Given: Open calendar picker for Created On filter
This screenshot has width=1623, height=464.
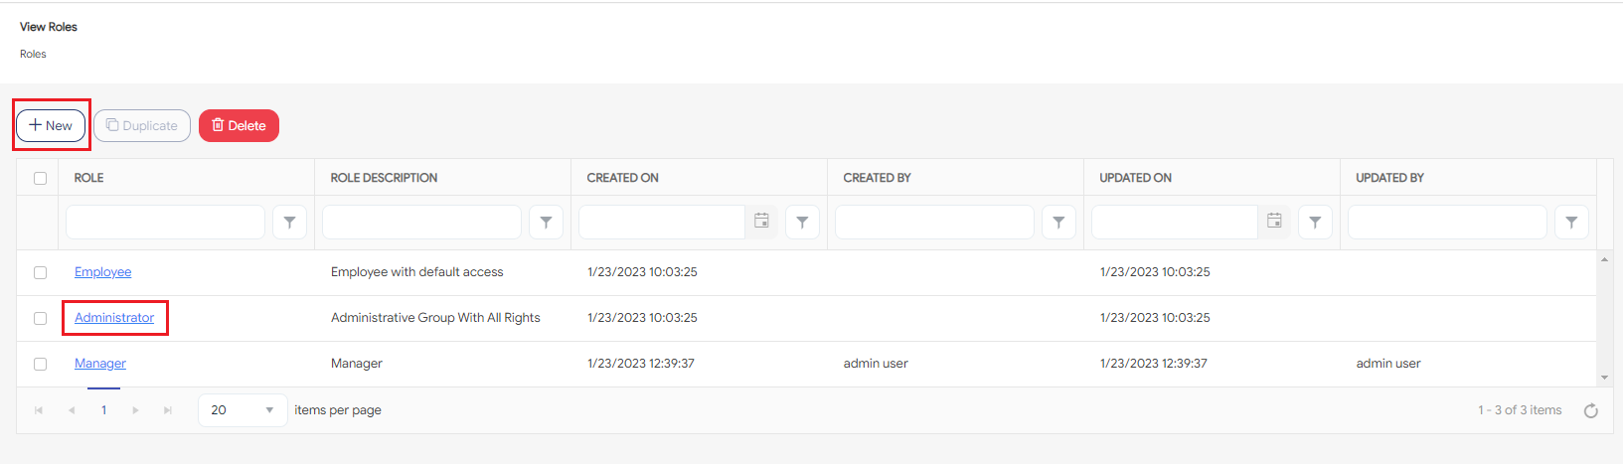Looking at the screenshot, I should pyautogui.click(x=761, y=222).
